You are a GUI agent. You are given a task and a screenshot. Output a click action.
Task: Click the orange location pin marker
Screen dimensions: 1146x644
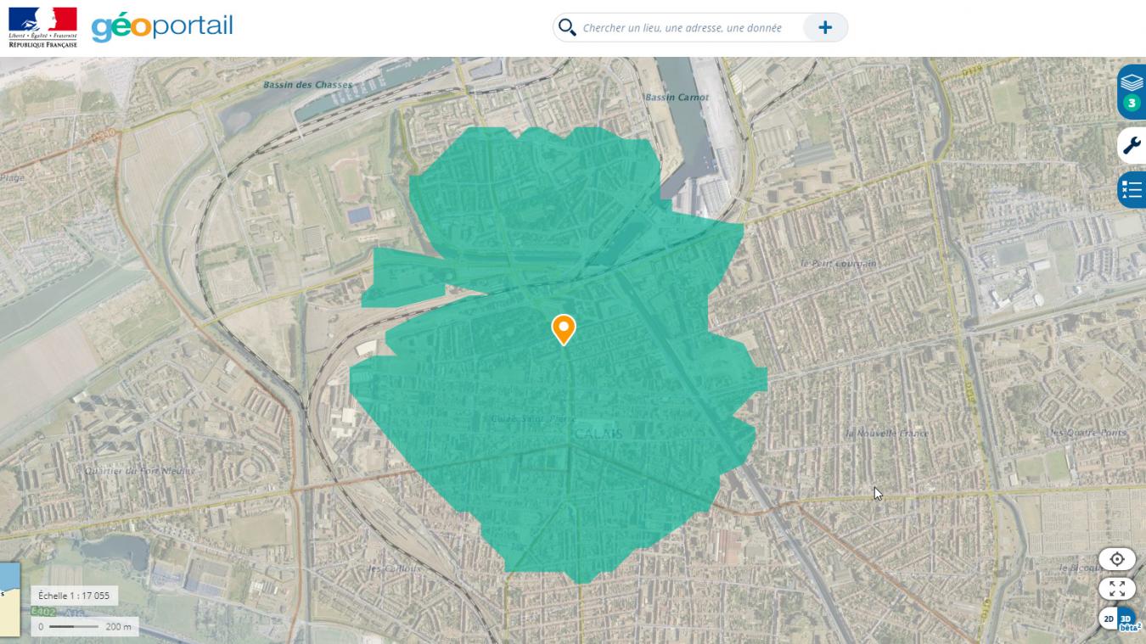click(563, 328)
